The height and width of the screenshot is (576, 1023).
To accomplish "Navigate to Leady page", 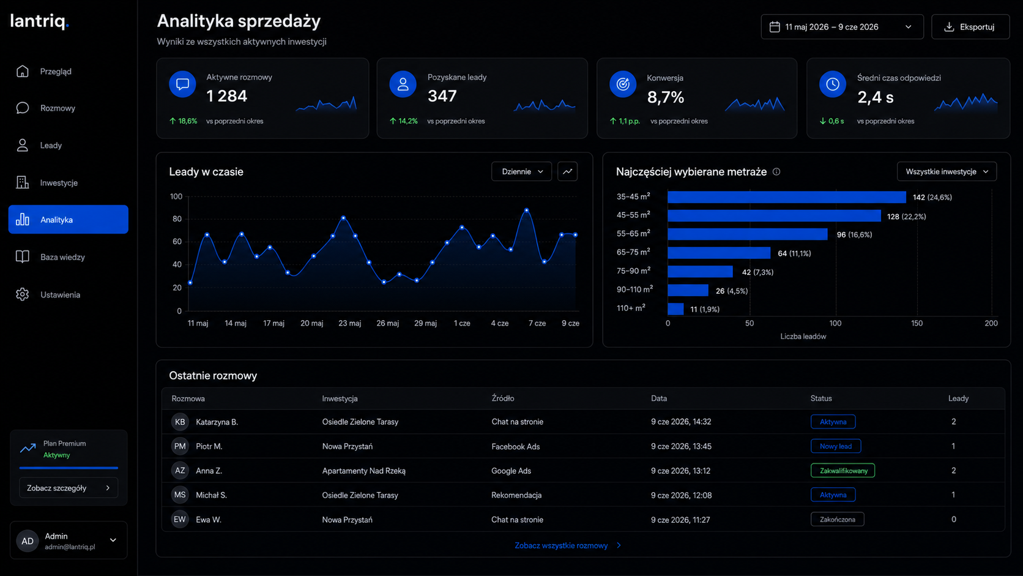I will click(69, 145).
